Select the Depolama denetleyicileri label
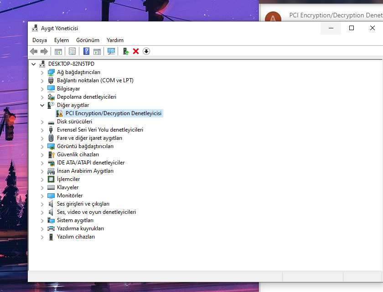Image resolution: width=383 pixels, height=292 pixels. point(87,97)
